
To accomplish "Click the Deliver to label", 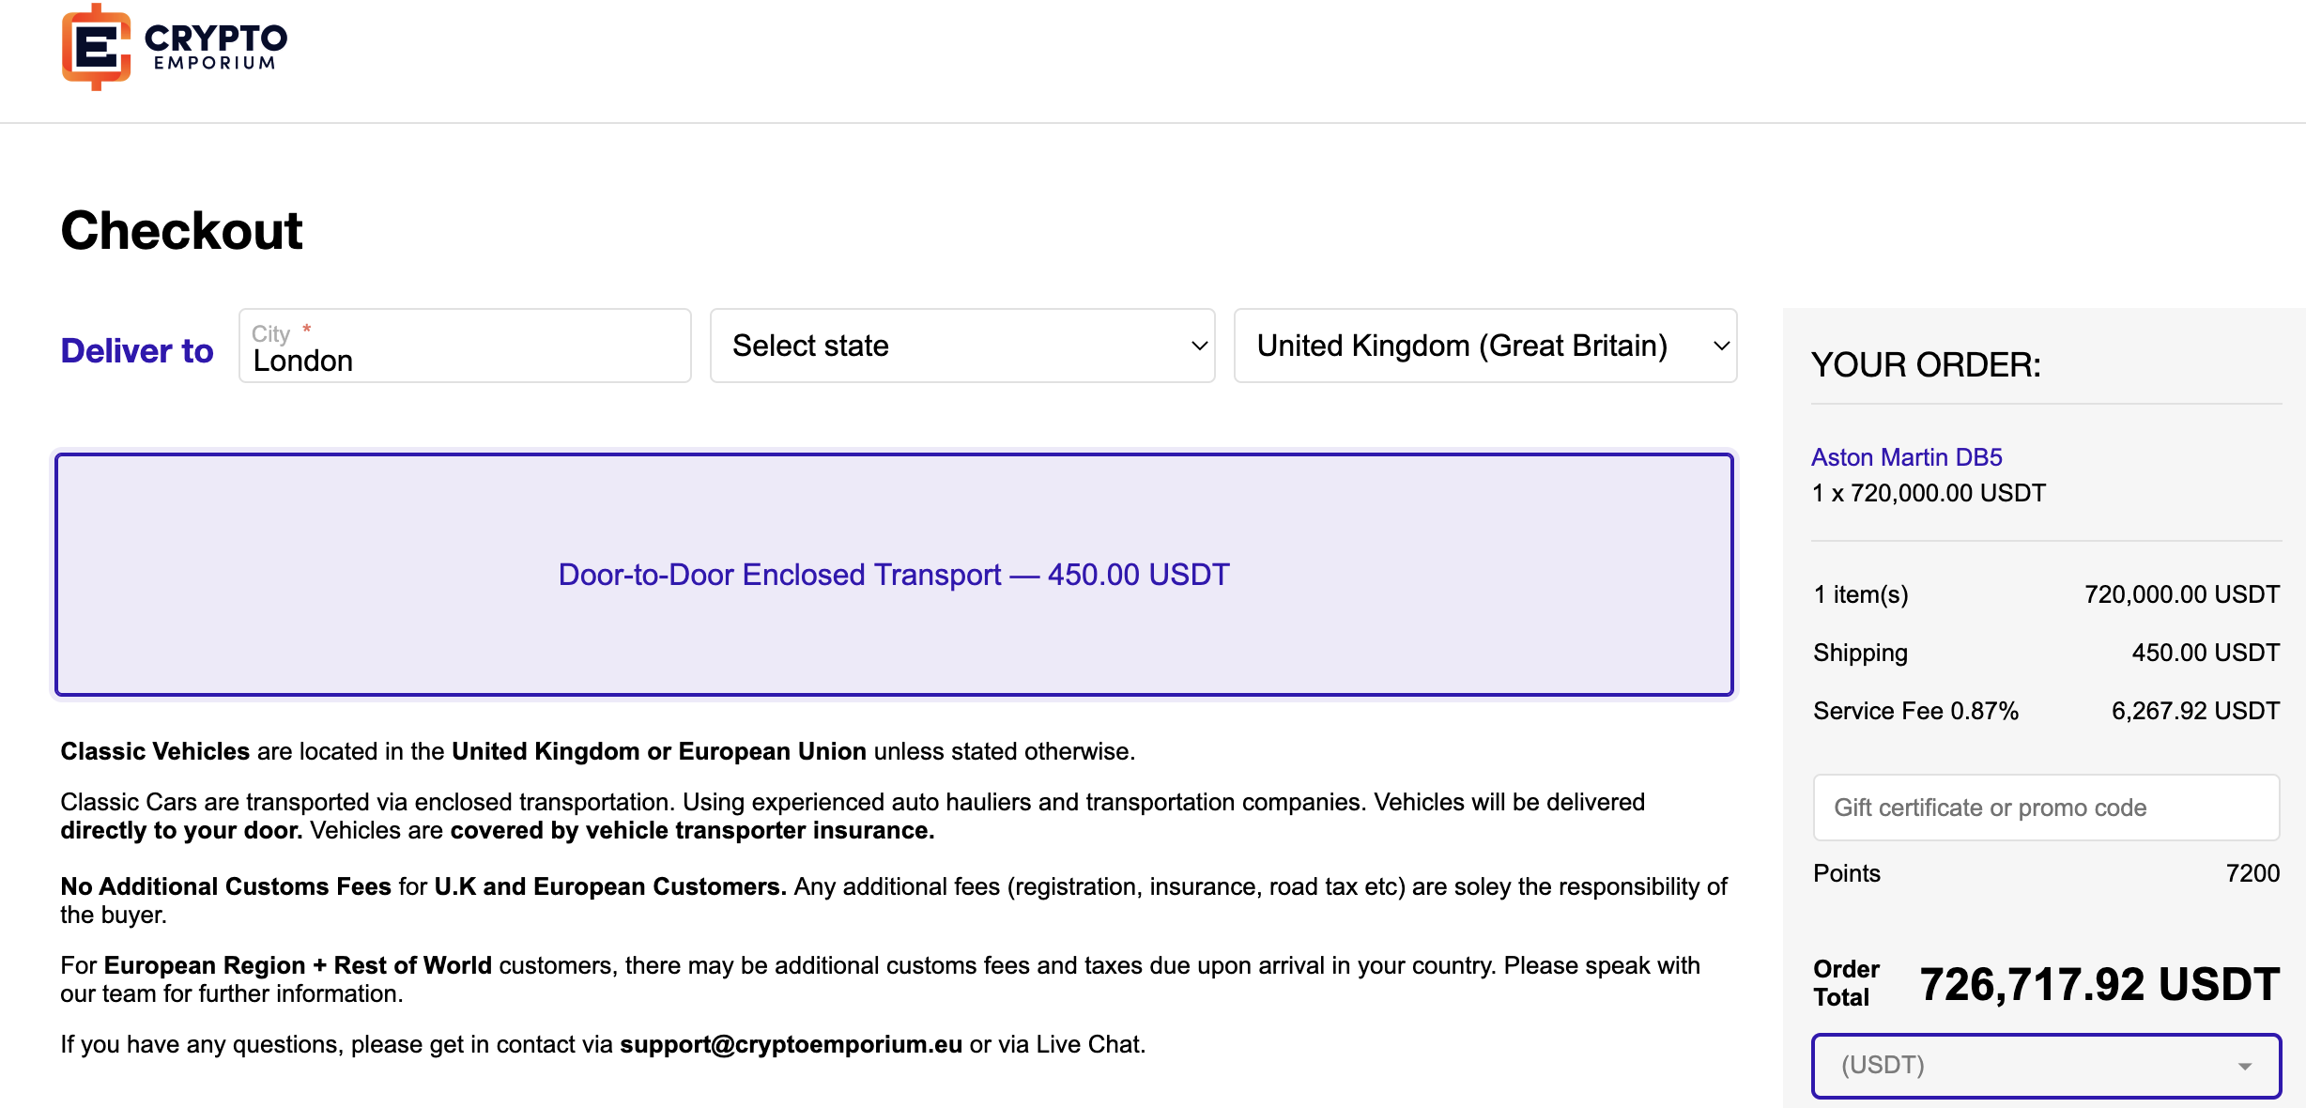I will [x=137, y=350].
